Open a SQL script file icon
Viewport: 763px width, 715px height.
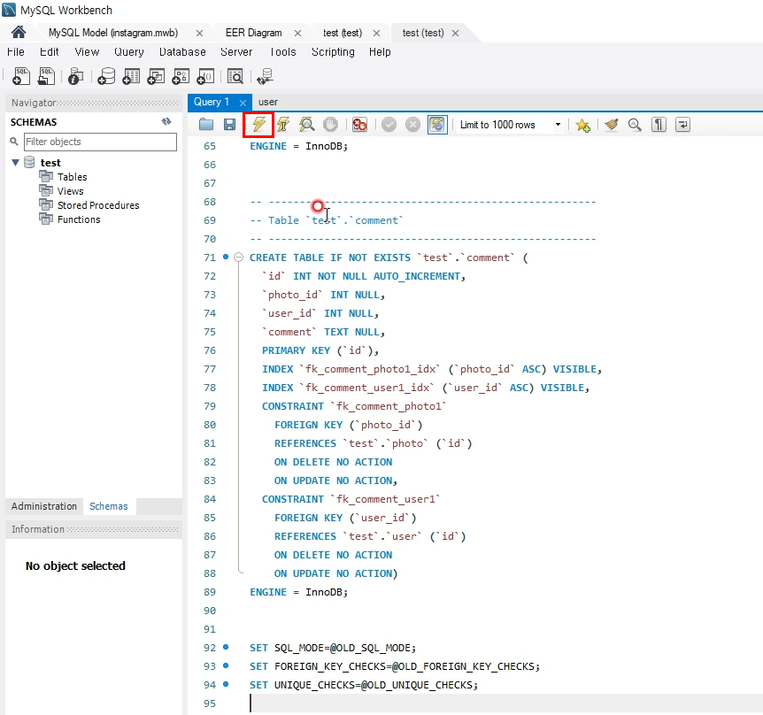[x=46, y=76]
